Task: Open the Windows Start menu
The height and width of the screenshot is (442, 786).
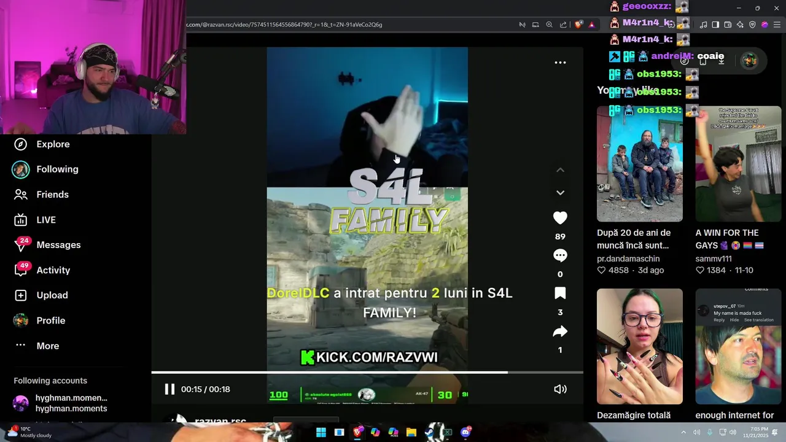Action: point(321,432)
